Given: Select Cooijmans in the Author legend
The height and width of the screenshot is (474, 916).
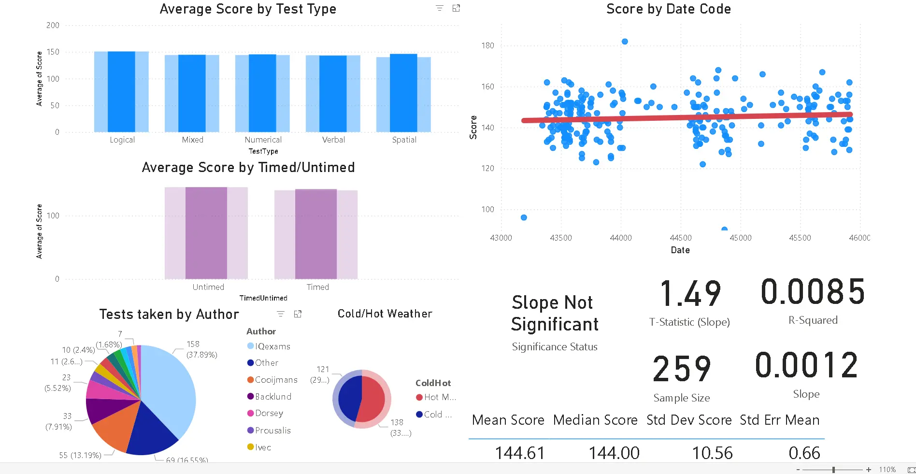Looking at the screenshot, I should tap(276, 380).
